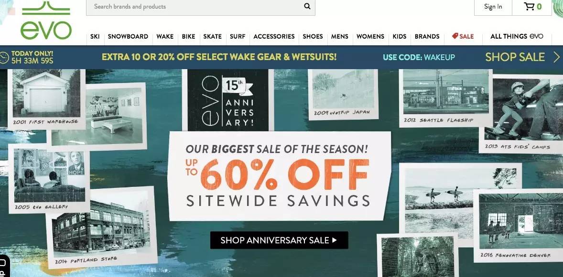Select the WAKE category

165,36
